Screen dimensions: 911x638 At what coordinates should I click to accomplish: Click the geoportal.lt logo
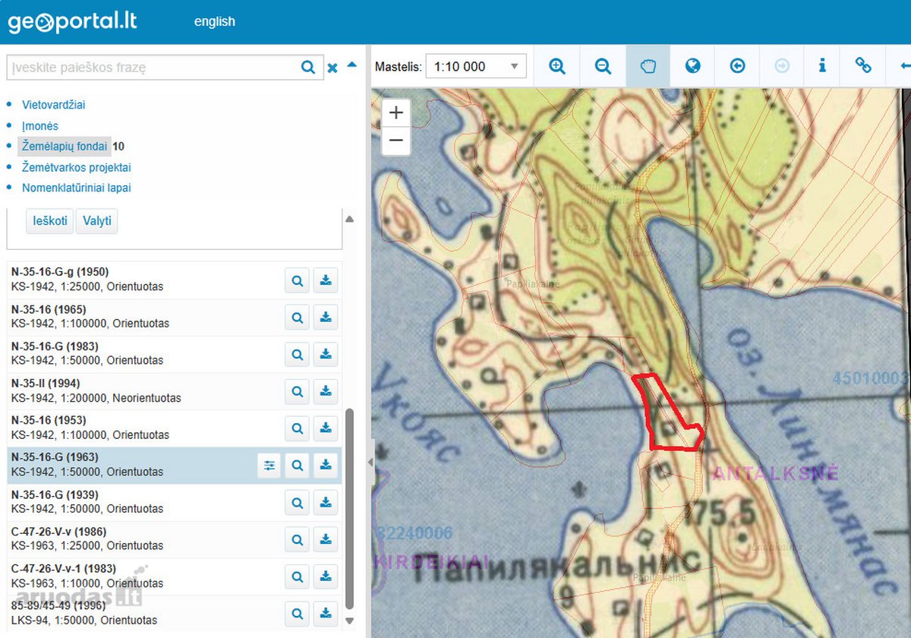click(72, 21)
